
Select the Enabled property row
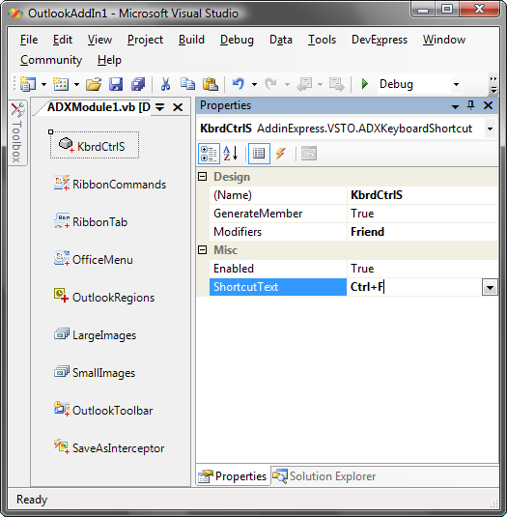353,269
